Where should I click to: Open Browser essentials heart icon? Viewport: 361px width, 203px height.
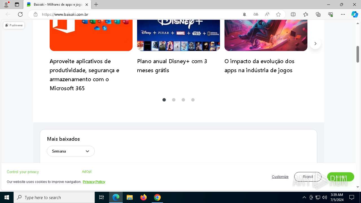click(x=331, y=14)
